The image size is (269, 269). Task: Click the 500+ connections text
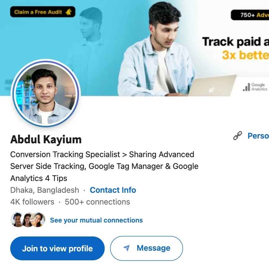(97, 202)
